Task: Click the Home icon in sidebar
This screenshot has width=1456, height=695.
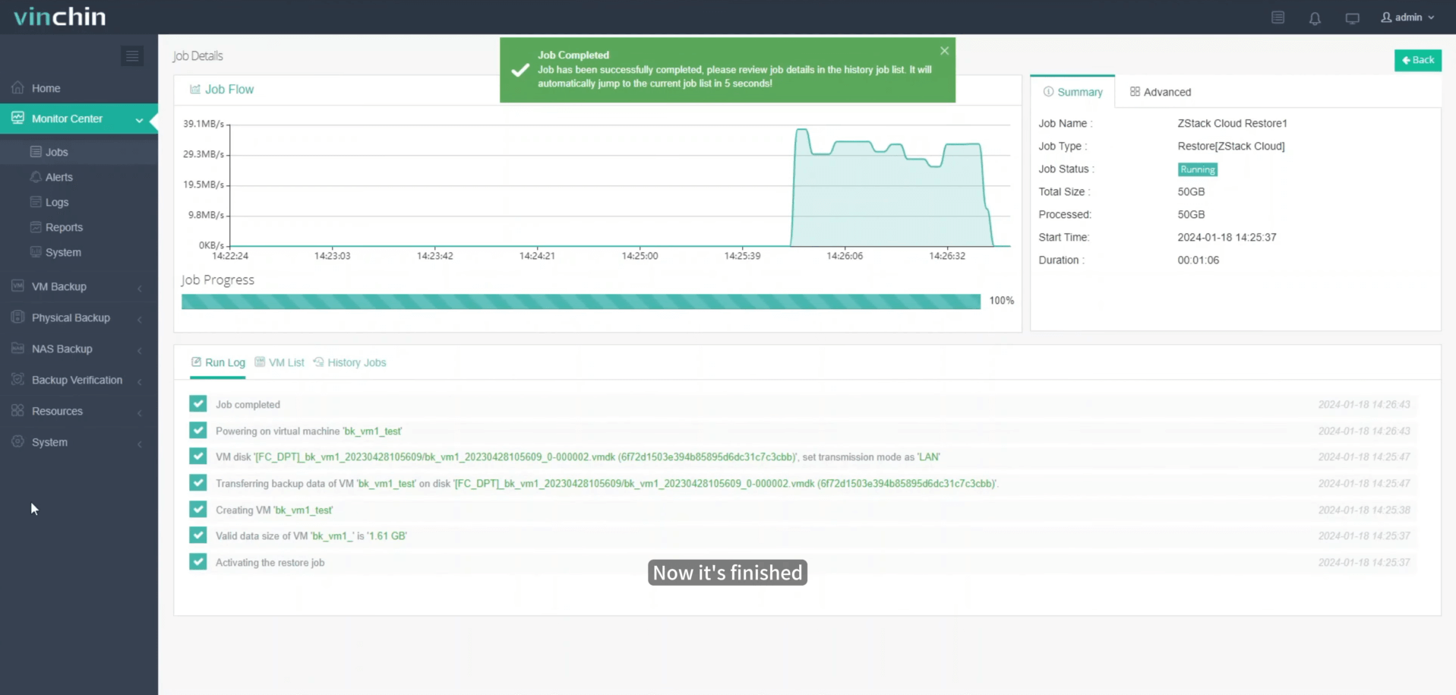Action: pos(18,88)
